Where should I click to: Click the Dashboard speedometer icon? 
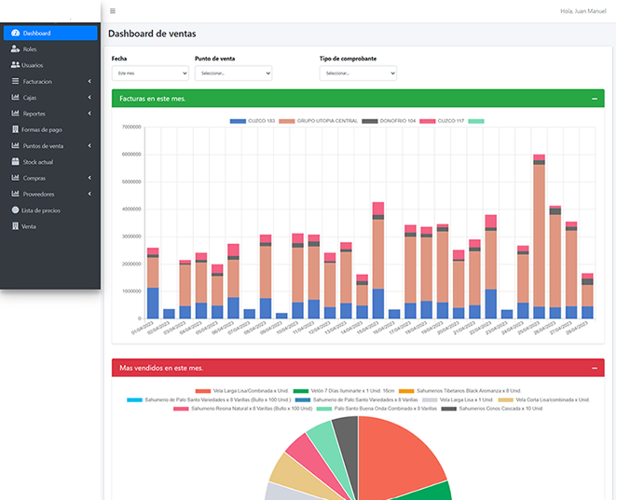[x=15, y=33]
